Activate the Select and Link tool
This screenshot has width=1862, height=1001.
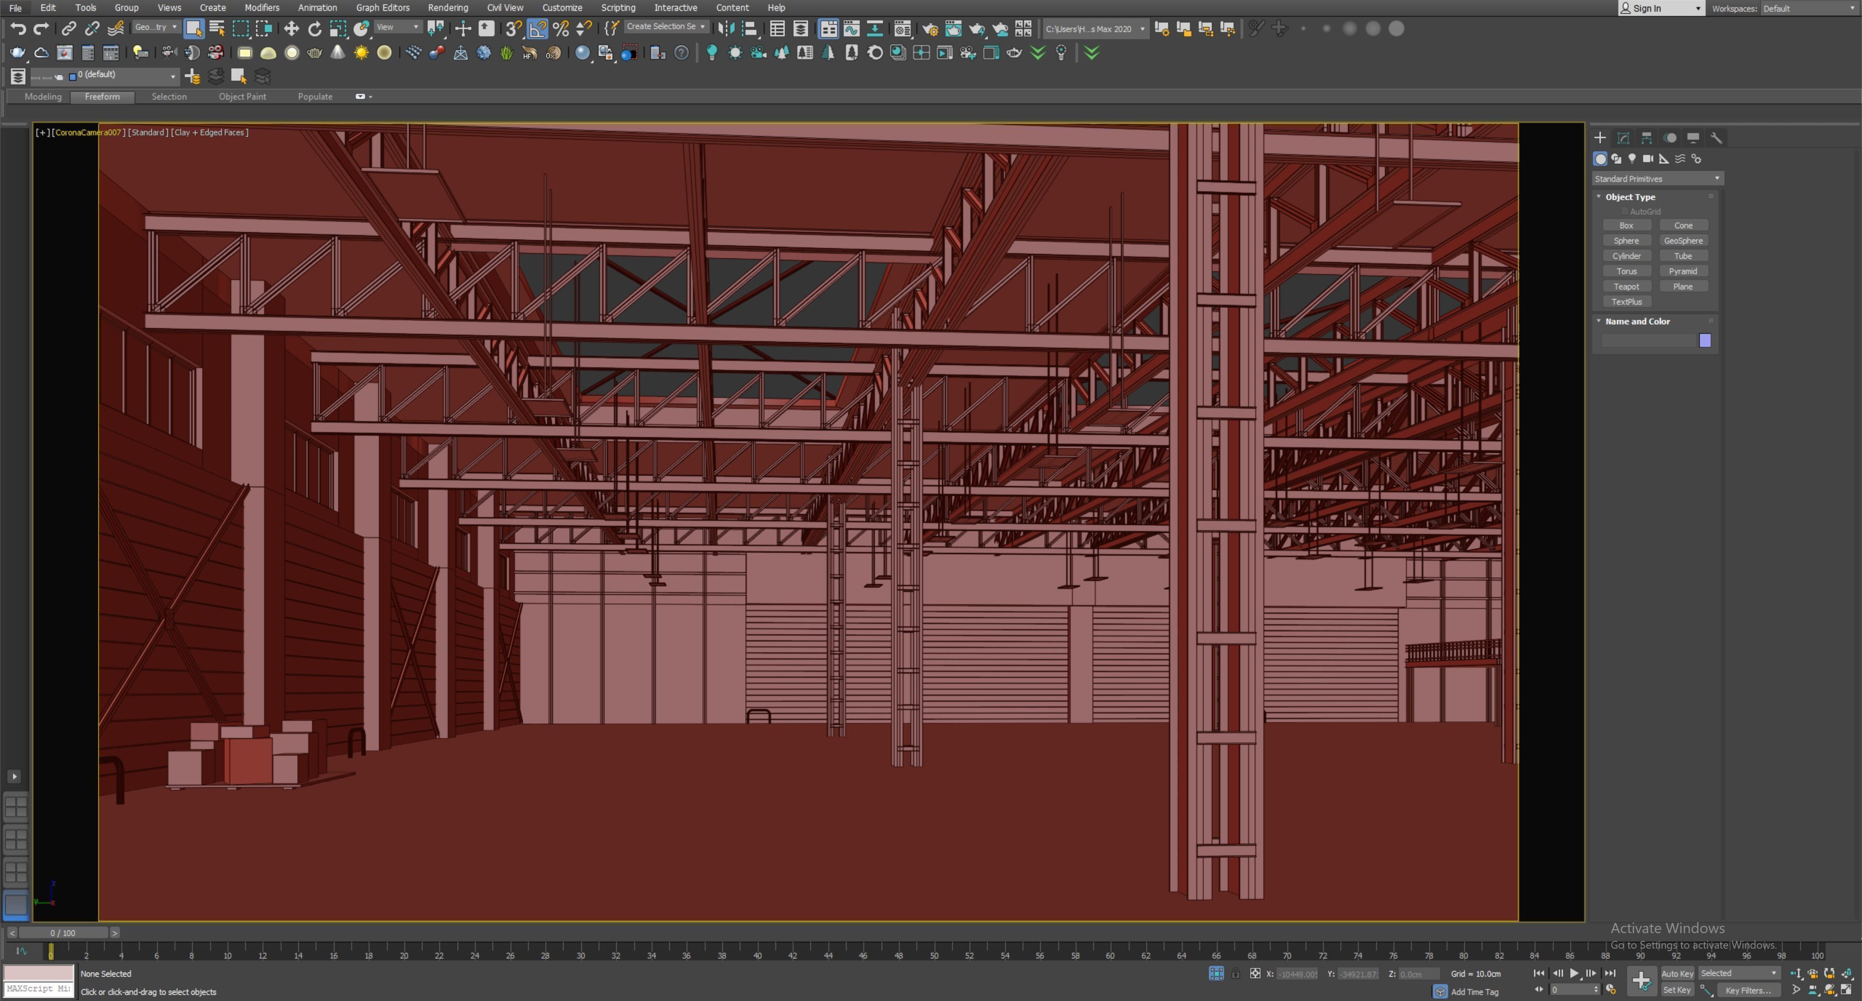pyautogui.click(x=69, y=29)
